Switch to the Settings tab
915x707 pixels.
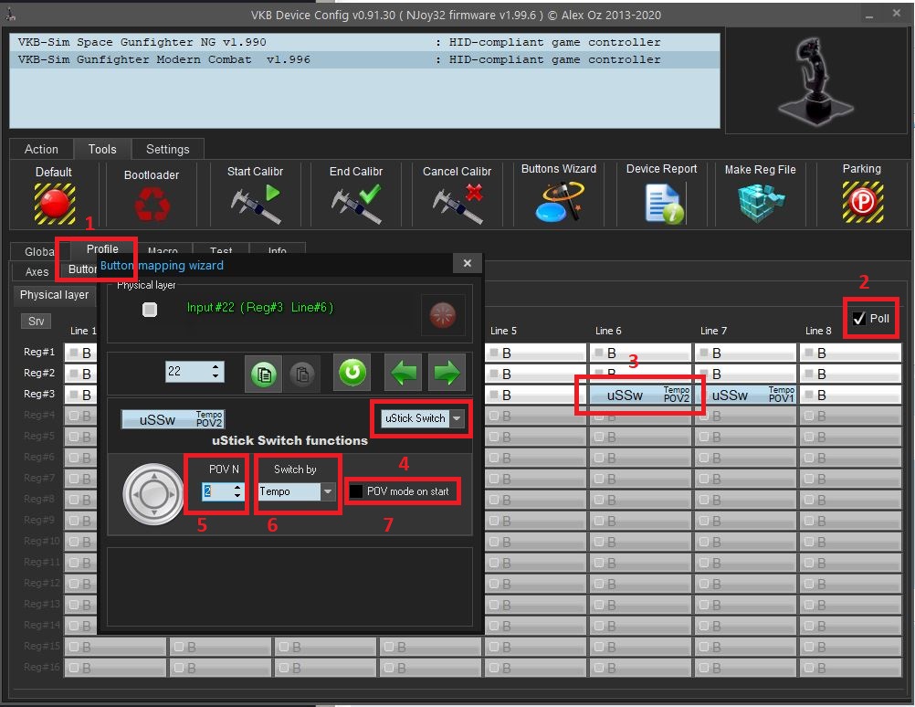pyautogui.click(x=168, y=149)
